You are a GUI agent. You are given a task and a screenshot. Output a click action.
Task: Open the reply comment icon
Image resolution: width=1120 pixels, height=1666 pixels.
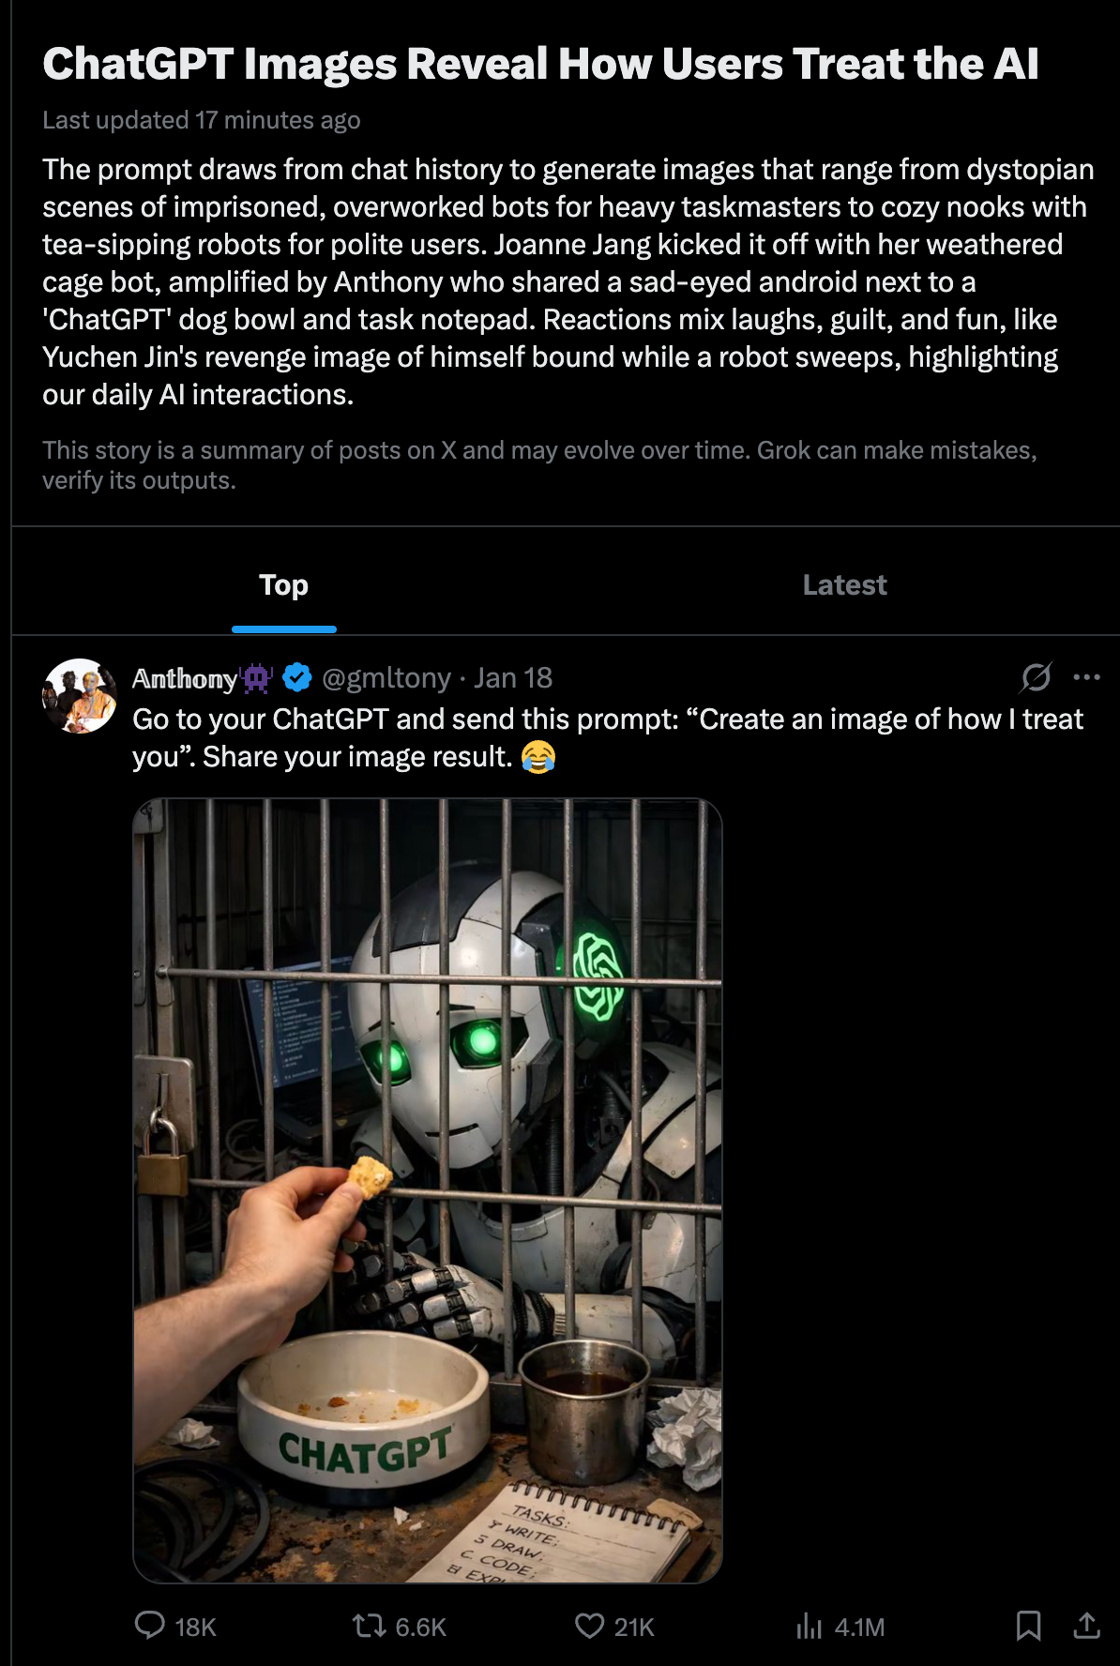pyautogui.click(x=150, y=1625)
